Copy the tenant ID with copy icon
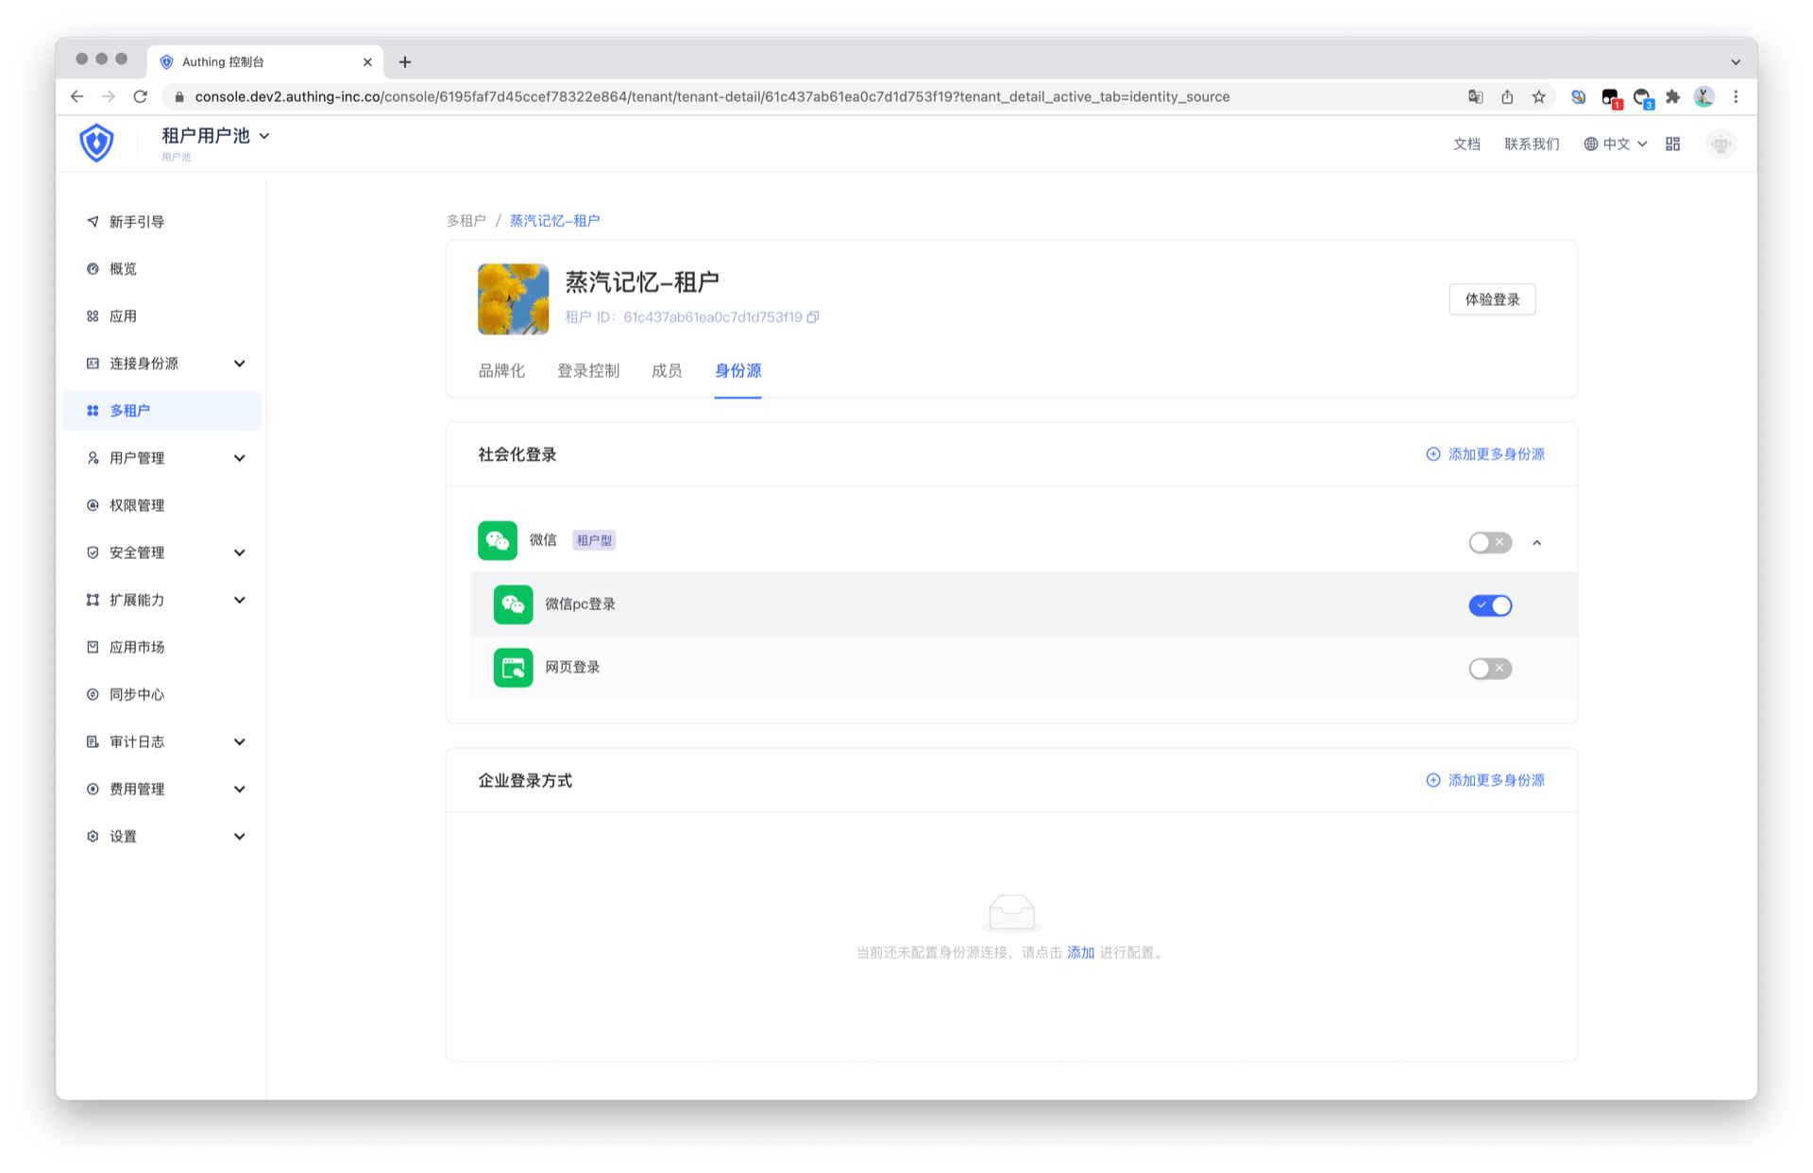This screenshot has width=1813, height=1173. click(813, 317)
